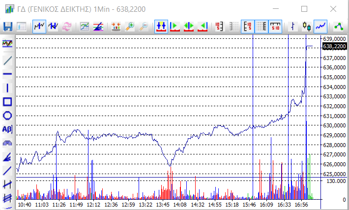Click the 625,0000 price axis label
Viewport: 349px width, 210px height.
[335, 174]
